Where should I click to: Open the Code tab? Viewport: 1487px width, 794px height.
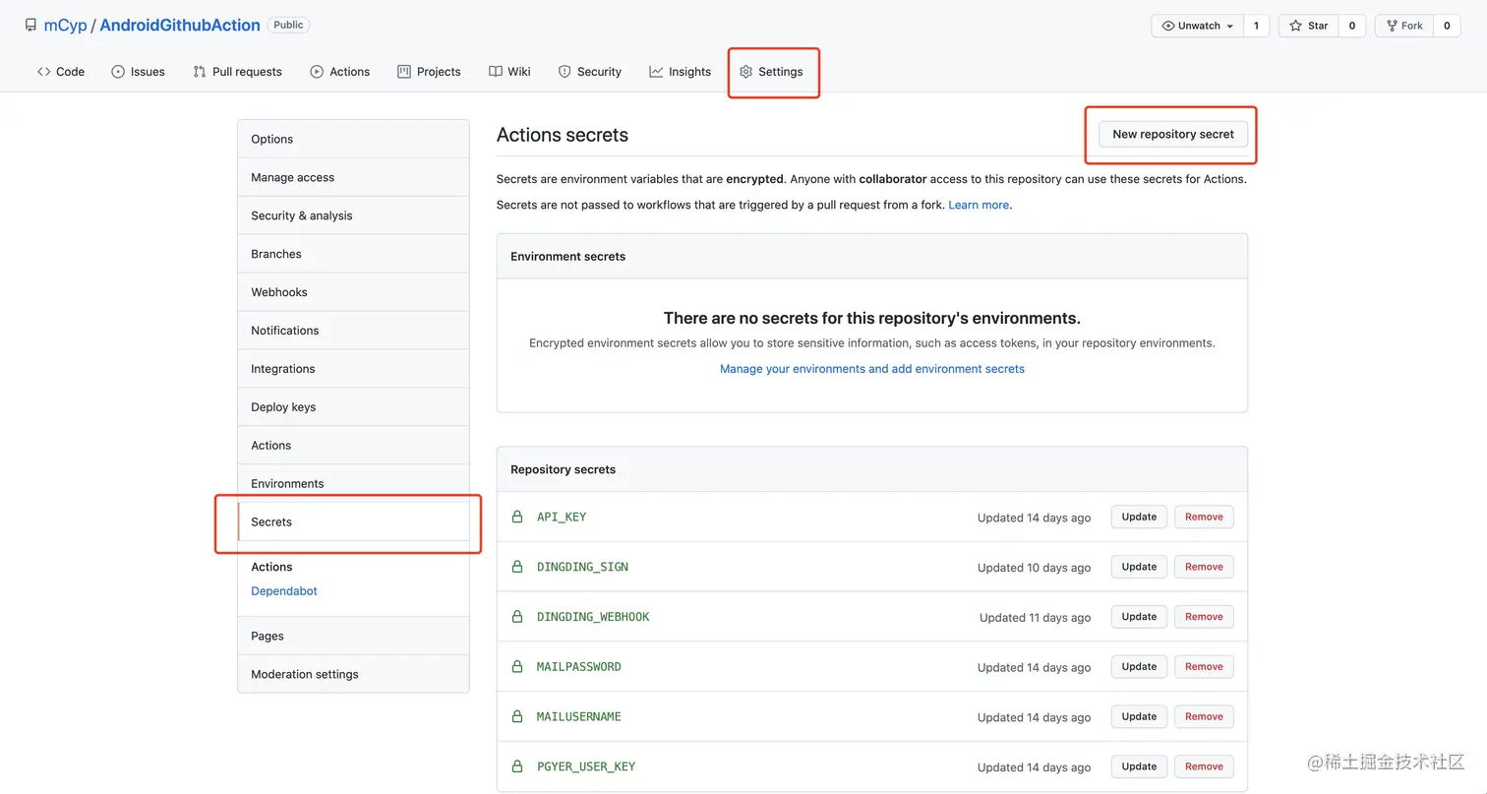[x=61, y=72]
